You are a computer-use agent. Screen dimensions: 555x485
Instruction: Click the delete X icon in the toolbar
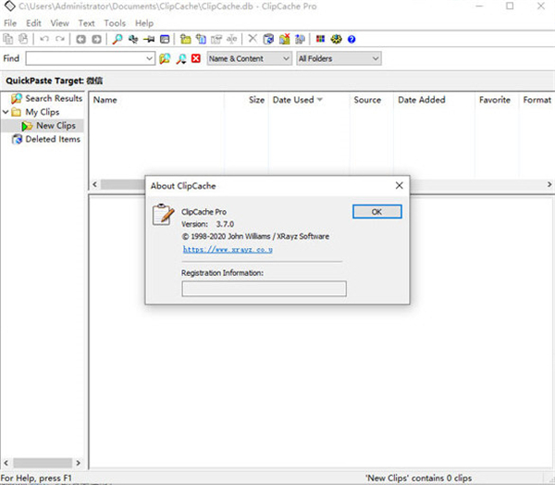(x=253, y=40)
